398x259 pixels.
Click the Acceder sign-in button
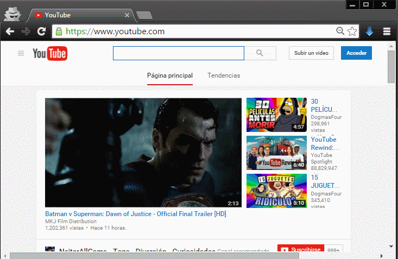pyautogui.click(x=356, y=53)
